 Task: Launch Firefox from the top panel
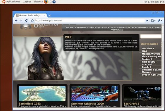click(x=46, y=1)
